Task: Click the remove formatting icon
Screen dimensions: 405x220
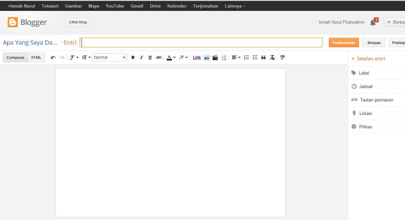Action: (272, 57)
